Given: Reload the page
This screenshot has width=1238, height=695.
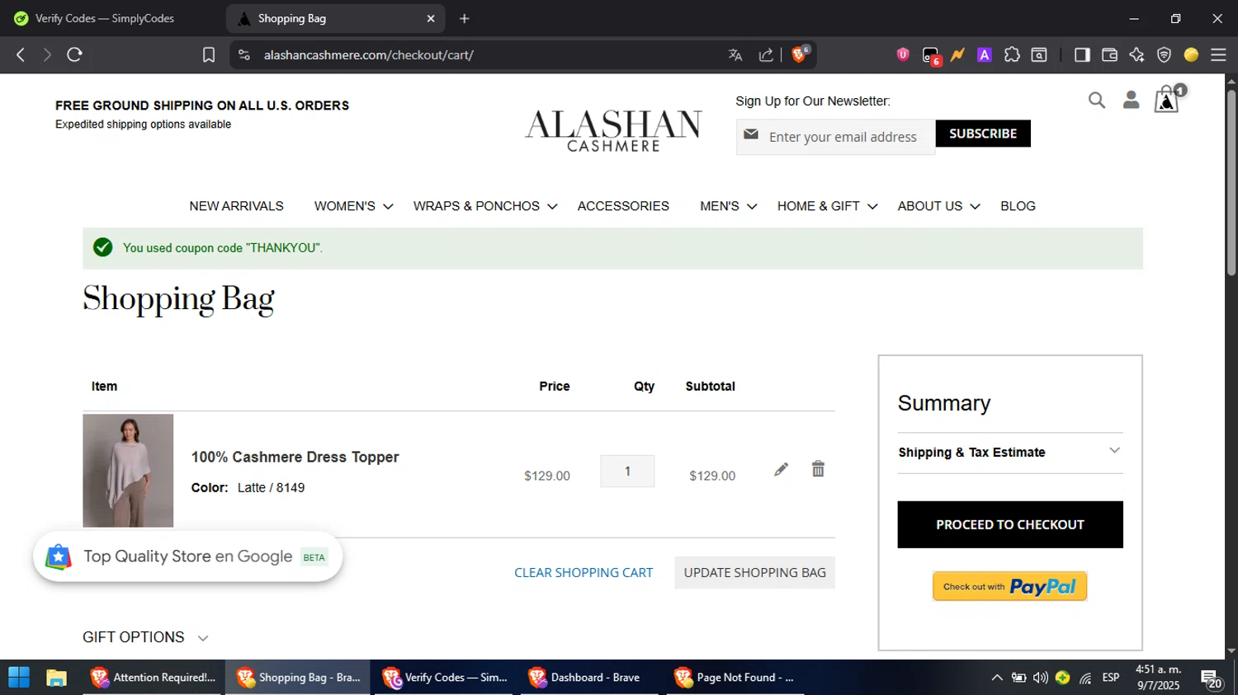Looking at the screenshot, I should 74,54.
